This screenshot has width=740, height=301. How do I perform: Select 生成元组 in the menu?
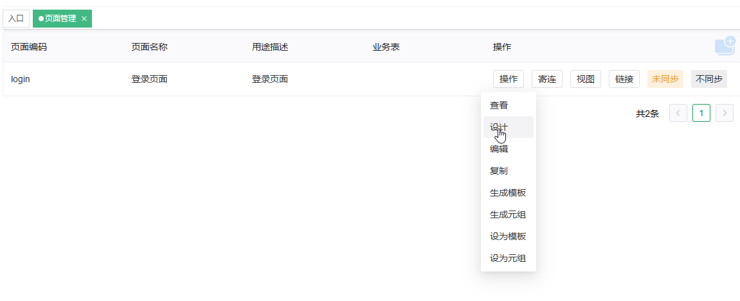pos(509,215)
